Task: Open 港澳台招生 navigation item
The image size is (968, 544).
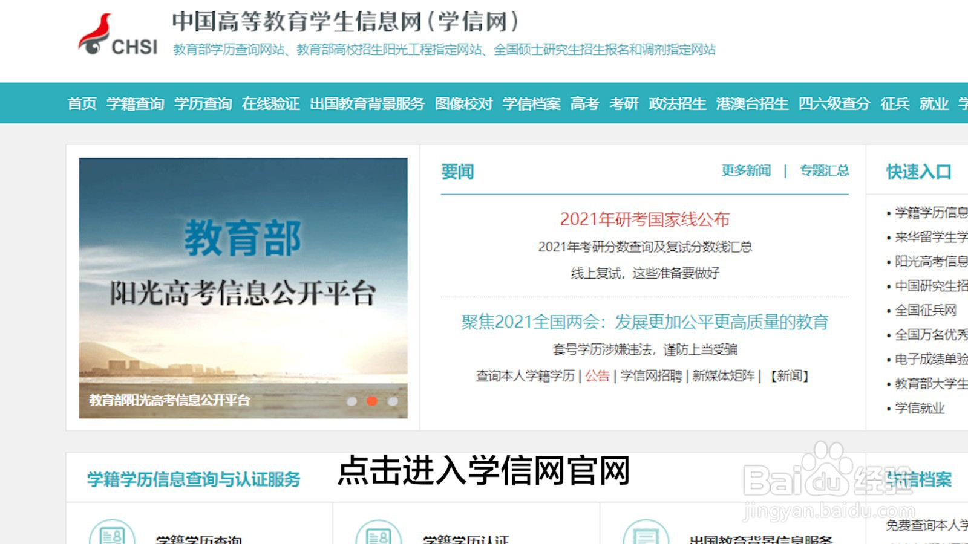Action: click(x=753, y=104)
